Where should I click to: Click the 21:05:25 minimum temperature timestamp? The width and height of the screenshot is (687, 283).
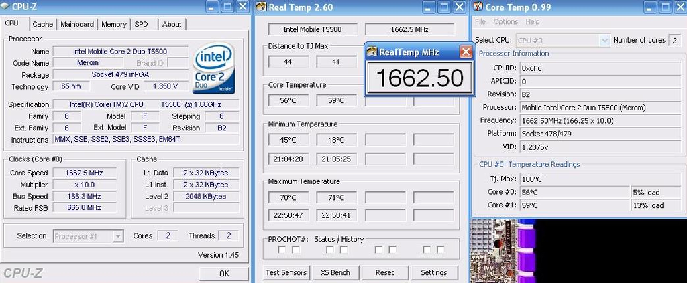(337, 159)
